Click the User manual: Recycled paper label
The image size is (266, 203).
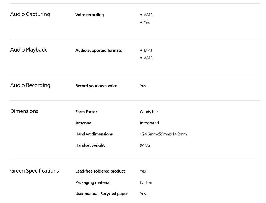(x=102, y=194)
